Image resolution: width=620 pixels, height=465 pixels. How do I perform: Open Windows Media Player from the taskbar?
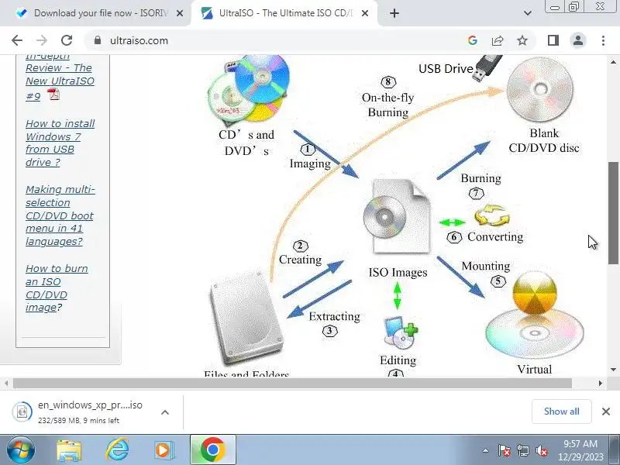point(164,450)
